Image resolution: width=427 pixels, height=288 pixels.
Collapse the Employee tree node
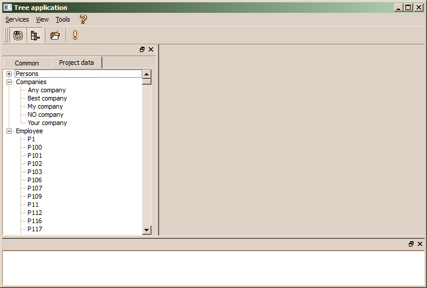[x=9, y=131]
